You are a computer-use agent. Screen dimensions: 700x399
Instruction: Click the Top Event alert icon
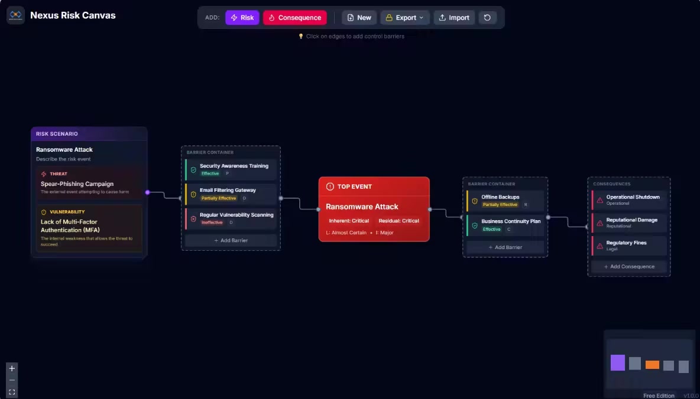point(330,187)
